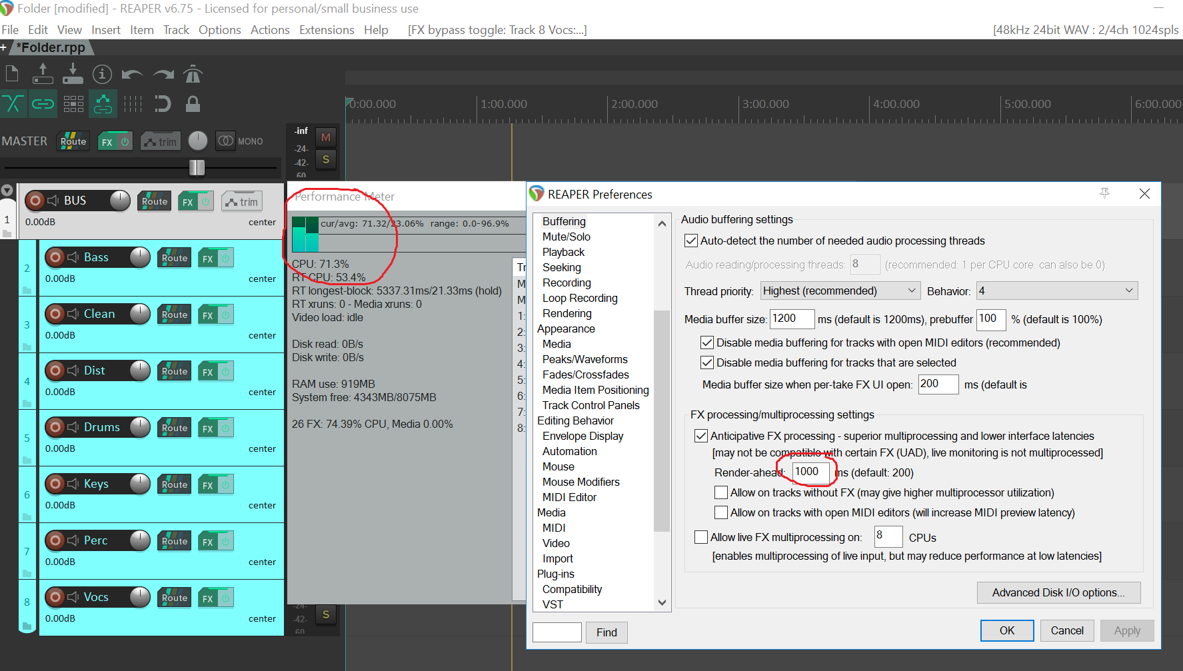This screenshot has height=671, width=1183.
Task: Uncheck auto-detect audio processing threads
Action: click(691, 241)
